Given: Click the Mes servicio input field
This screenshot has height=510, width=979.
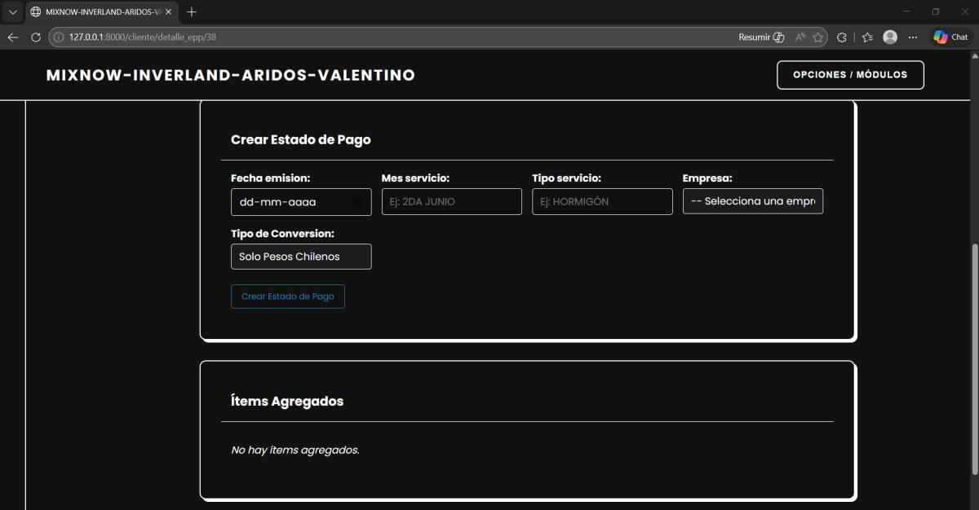Looking at the screenshot, I should click(452, 202).
